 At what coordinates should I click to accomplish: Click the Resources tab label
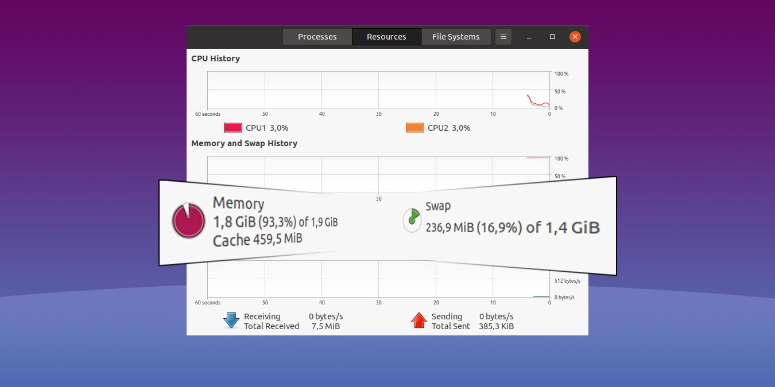coord(386,36)
